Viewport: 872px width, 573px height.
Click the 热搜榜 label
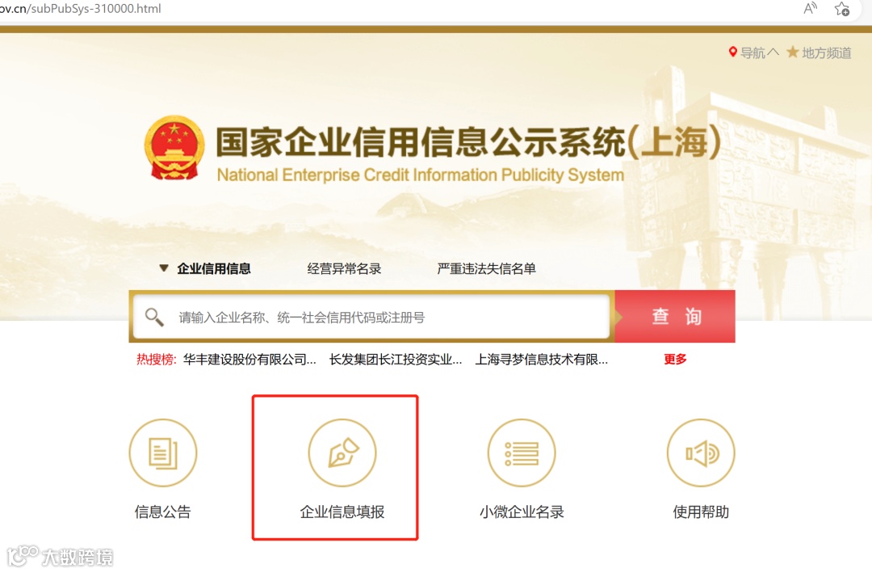(157, 359)
